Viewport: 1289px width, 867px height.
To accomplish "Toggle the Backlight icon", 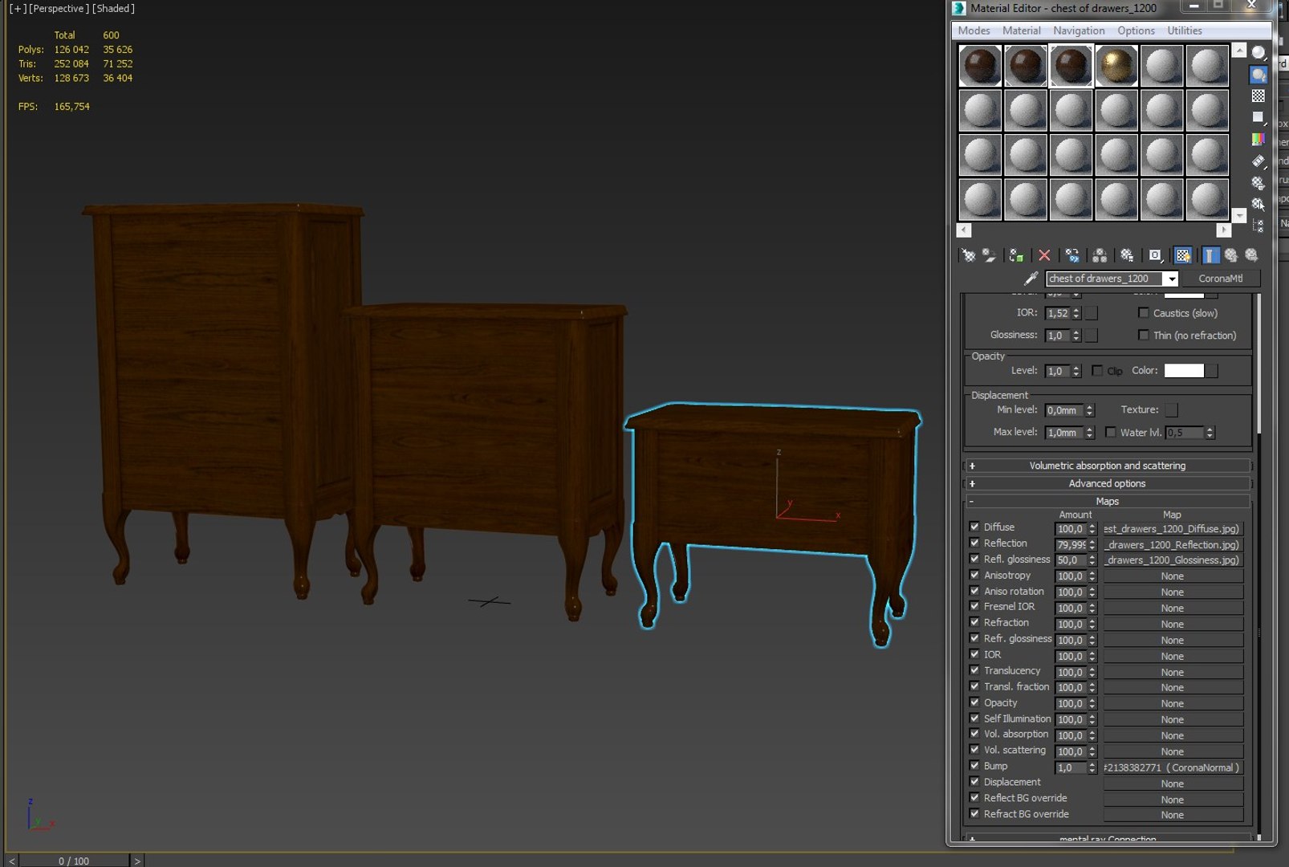I will (1259, 75).
